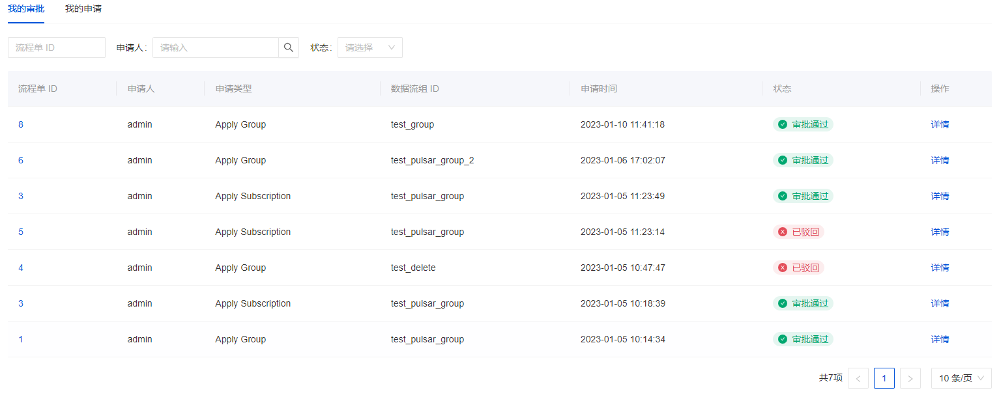Click the approved status badge for test_group

803,124
